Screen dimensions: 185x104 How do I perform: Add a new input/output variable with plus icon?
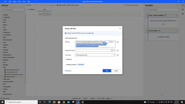(163, 24)
